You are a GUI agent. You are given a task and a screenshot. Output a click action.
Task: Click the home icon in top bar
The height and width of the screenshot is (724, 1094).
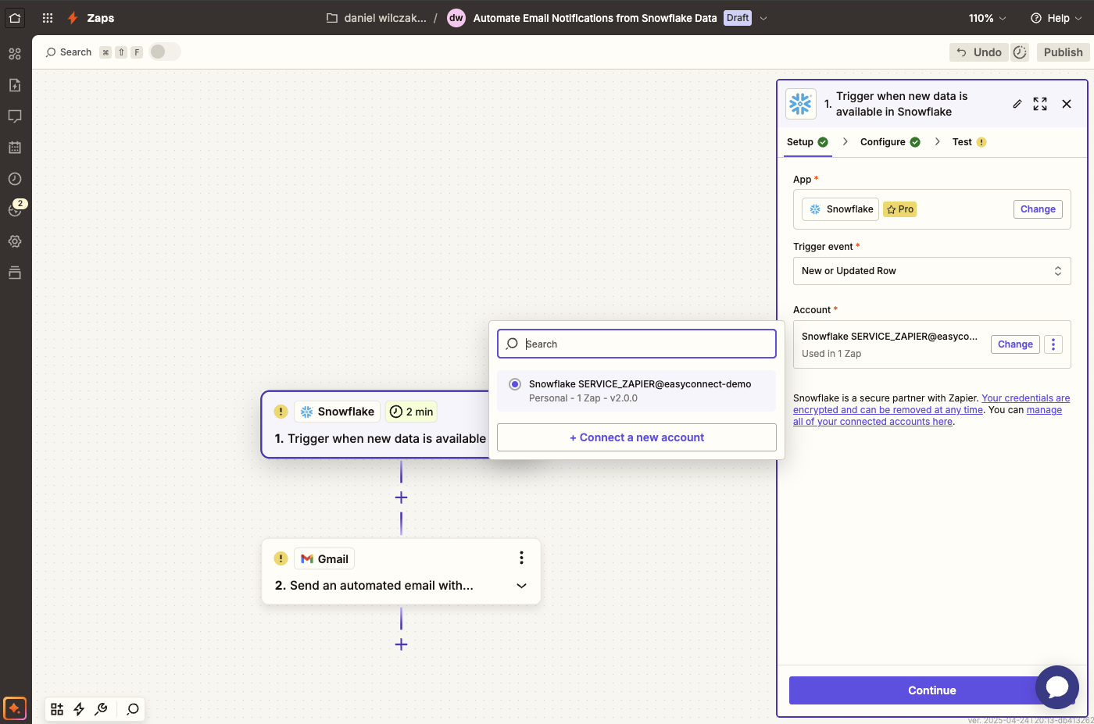tap(15, 17)
